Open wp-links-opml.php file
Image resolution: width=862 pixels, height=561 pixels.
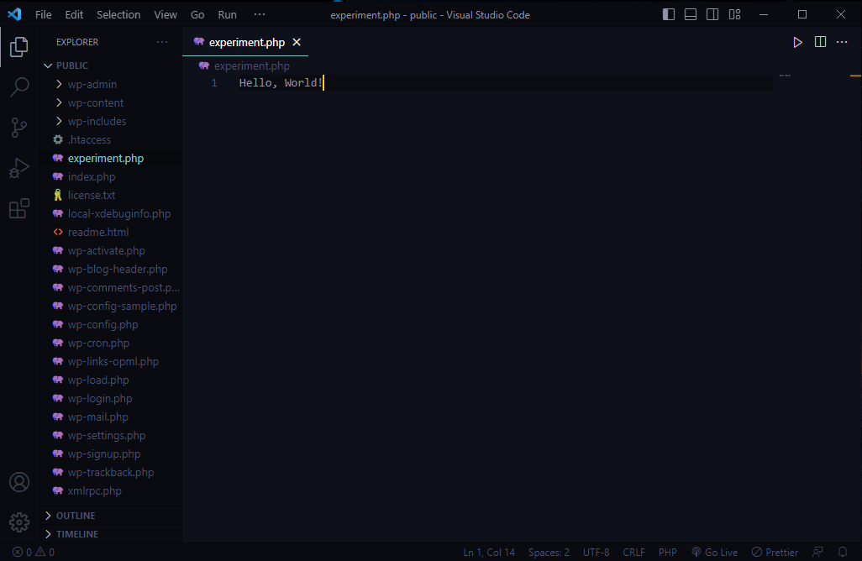pos(111,362)
